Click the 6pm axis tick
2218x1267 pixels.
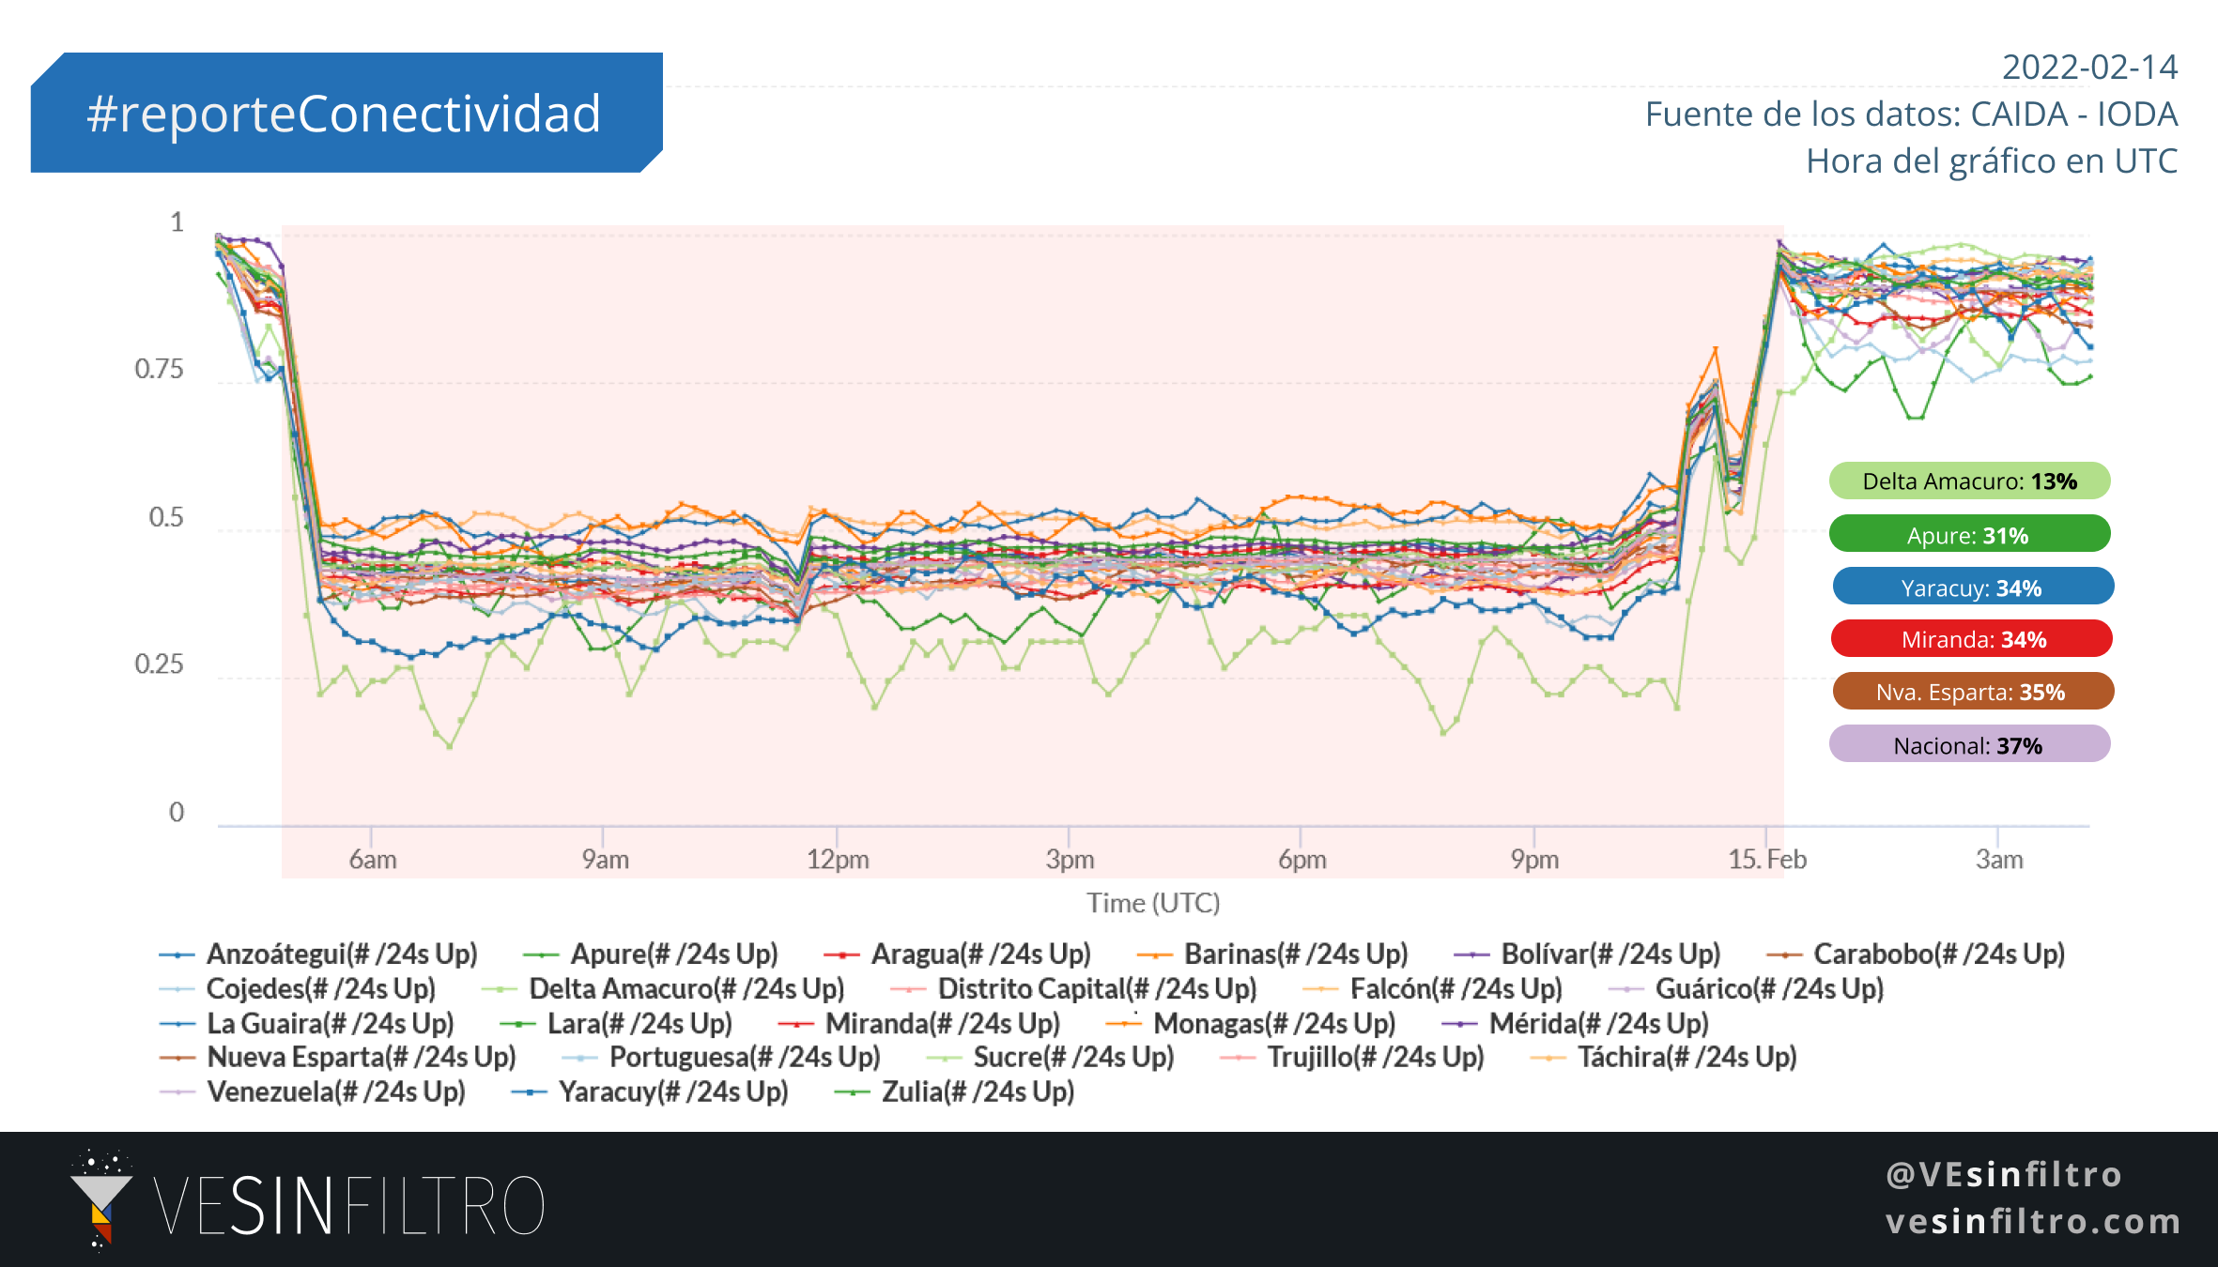[x=1302, y=859]
